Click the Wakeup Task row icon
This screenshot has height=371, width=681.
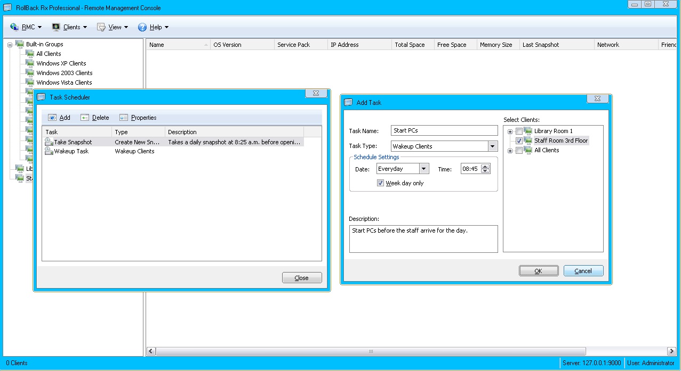click(49, 151)
